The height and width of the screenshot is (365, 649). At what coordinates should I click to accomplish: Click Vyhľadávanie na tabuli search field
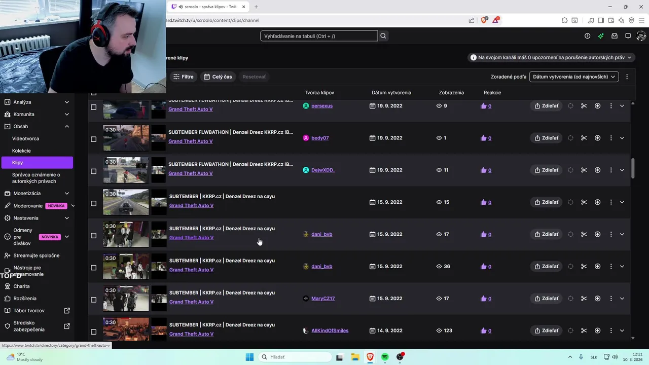pyautogui.click(x=319, y=36)
